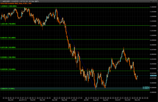Click the Dec/02 month label on time axis
The width and height of the screenshot is (158, 102).
137,100
